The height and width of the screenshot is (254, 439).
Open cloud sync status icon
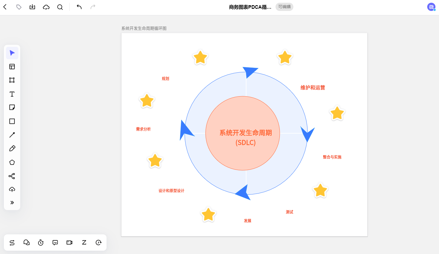click(46, 7)
